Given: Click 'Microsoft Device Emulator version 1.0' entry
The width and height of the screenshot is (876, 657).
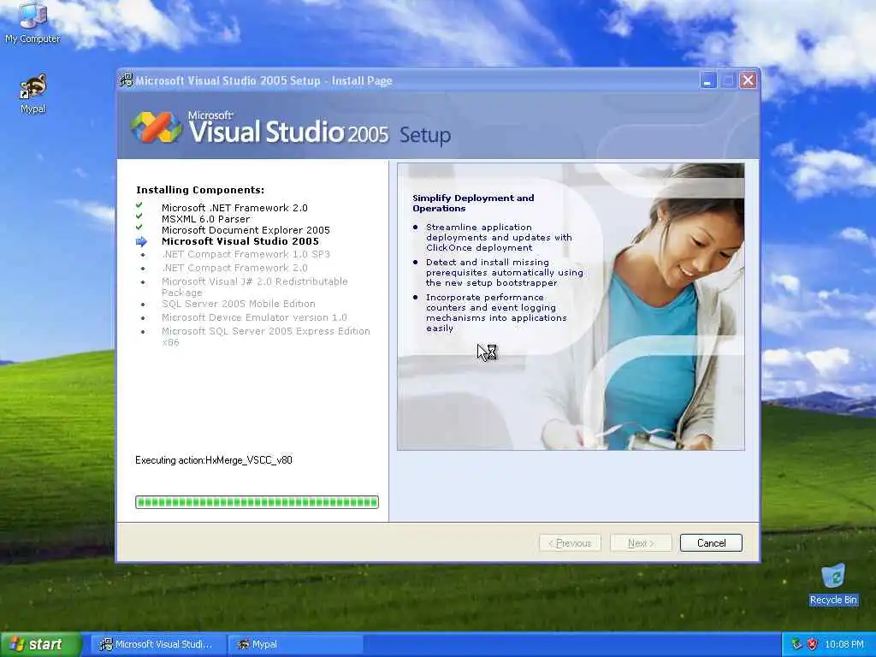Looking at the screenshot, I should [x=254, y=317].
